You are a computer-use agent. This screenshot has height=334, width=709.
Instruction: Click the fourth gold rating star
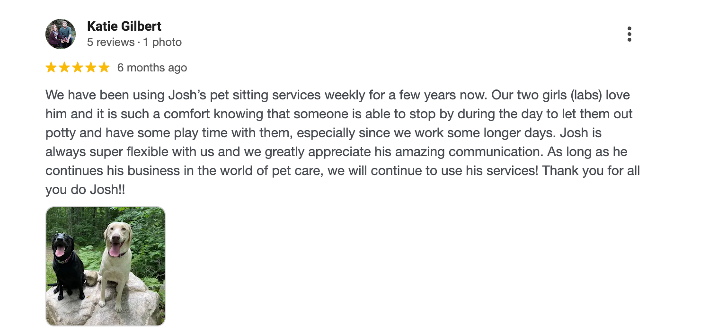[x=91, y=68]
